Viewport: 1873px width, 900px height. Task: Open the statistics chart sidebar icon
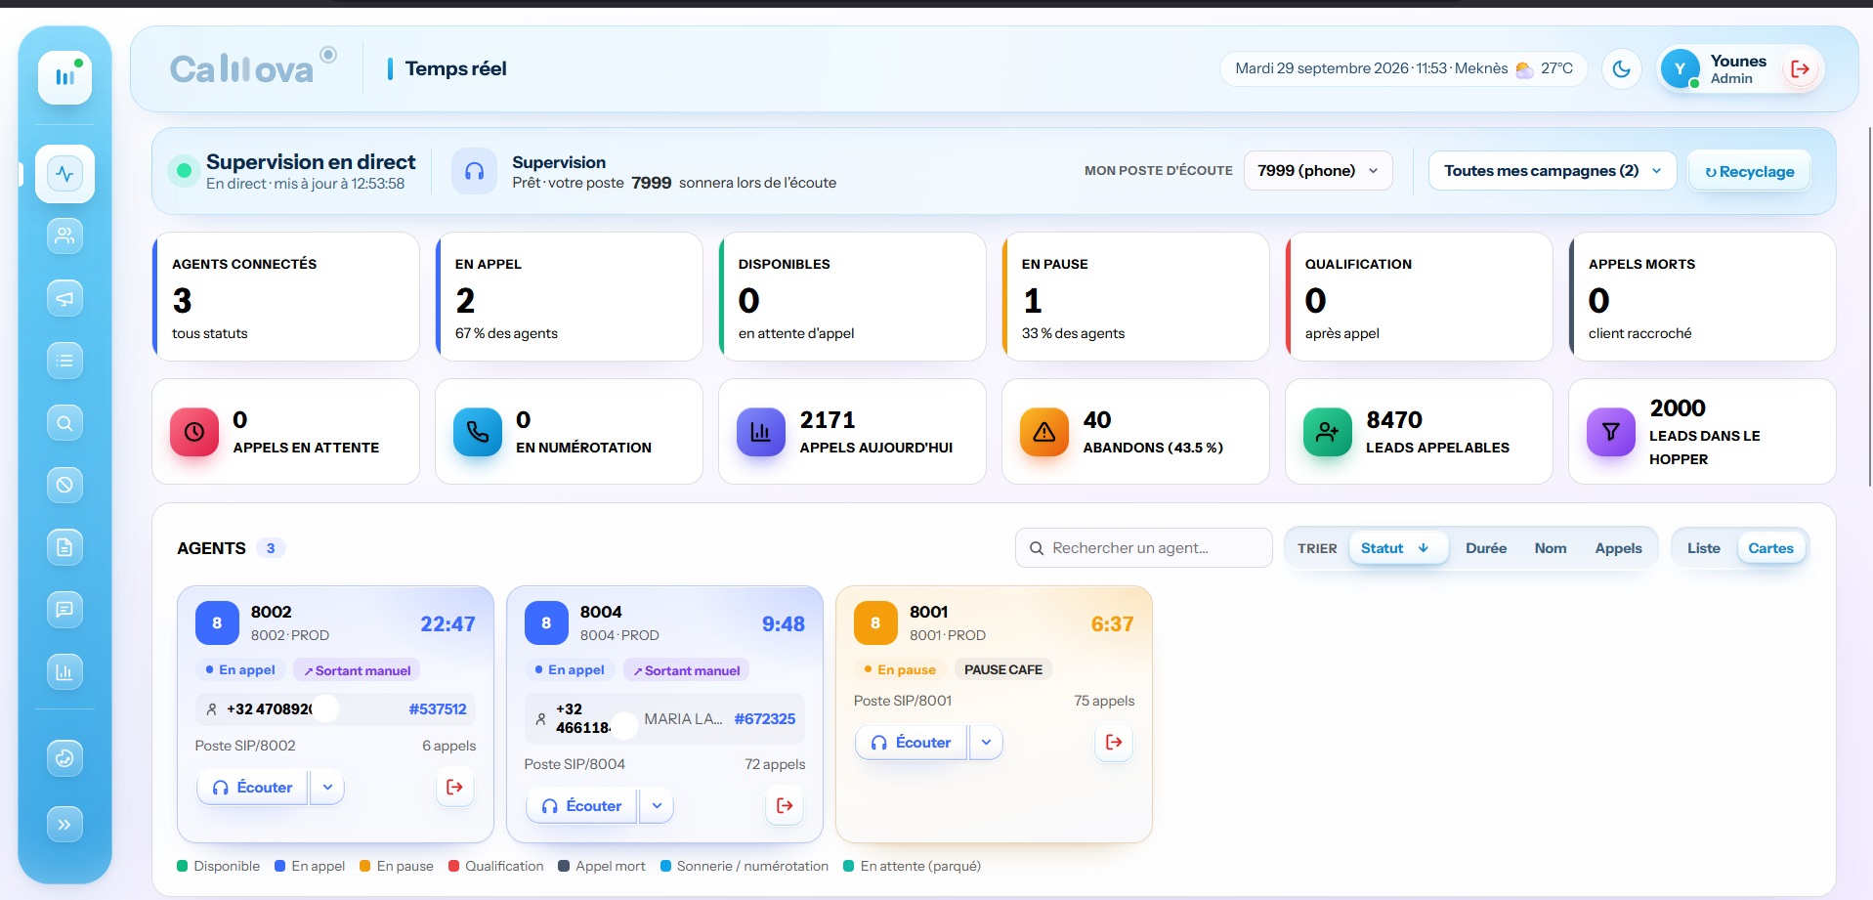click(x=64, y=671)
